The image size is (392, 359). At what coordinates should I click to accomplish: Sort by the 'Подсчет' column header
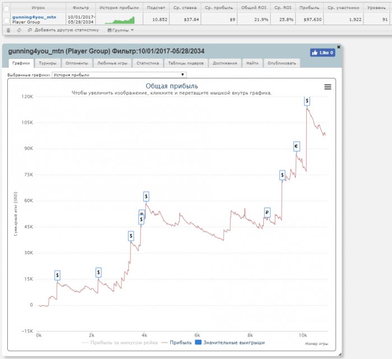(x=156, y=8)
